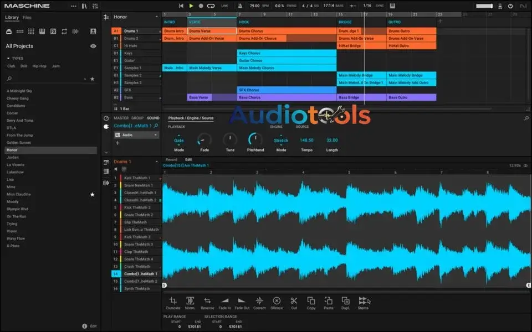Open the FX category in the Library browser
Viewport: 532px width, 332px height.
click(x=53, y=32)
